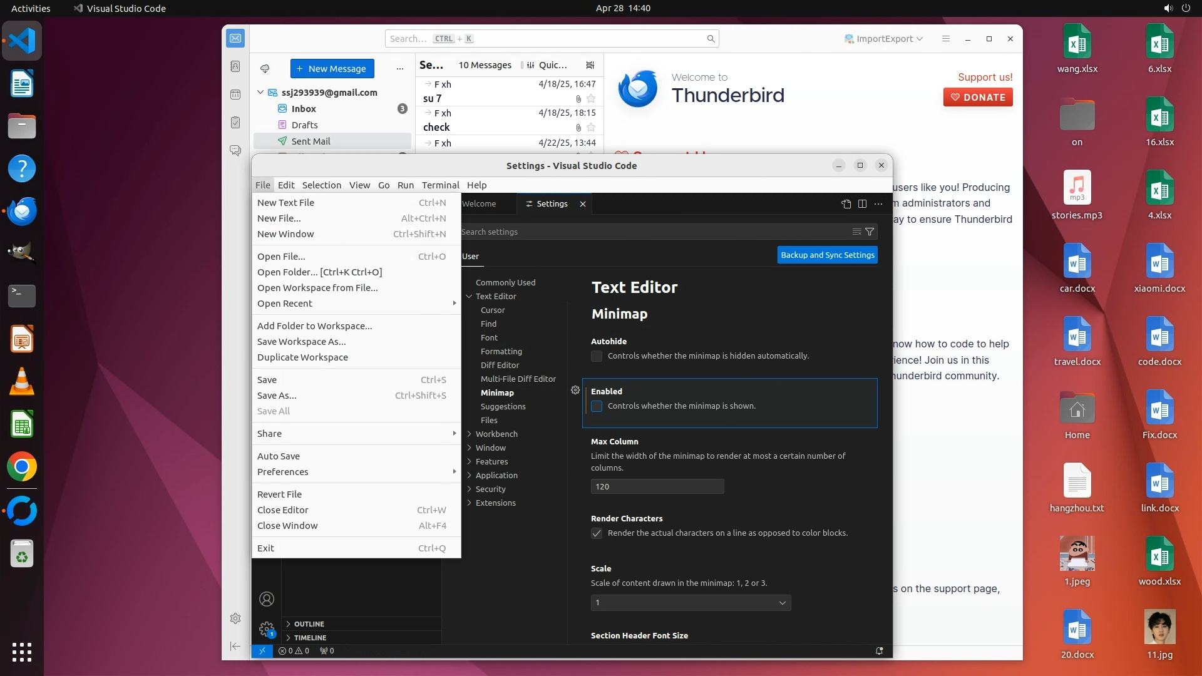Expand the OUTLINE panel
This screenshot has height=676, width=1202.
(309, 624)
